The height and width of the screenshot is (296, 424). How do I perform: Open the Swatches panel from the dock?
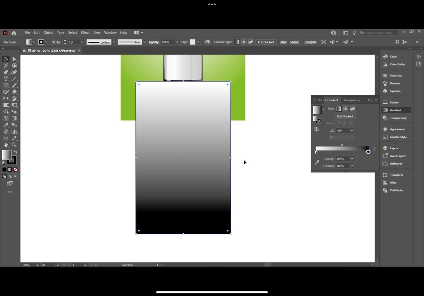(x=396, y=75)
